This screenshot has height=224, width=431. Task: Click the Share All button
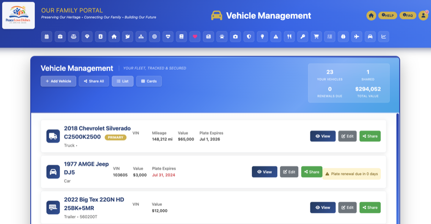click(x=94, y=81)
